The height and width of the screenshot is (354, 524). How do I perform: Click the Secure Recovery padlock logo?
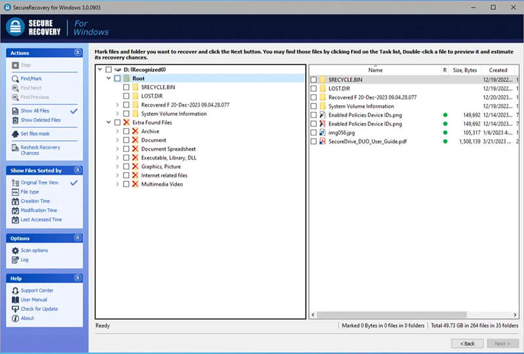pos(15,27)
